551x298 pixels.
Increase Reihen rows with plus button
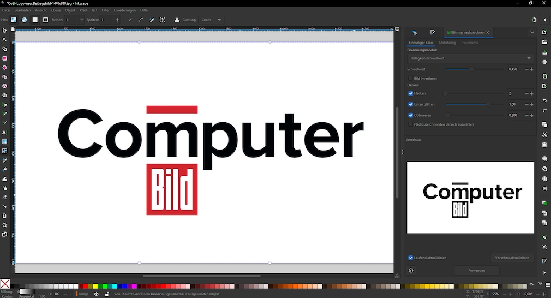click(x=82, y=20)
